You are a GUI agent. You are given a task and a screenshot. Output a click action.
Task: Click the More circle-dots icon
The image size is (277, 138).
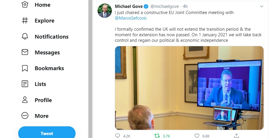25,116
